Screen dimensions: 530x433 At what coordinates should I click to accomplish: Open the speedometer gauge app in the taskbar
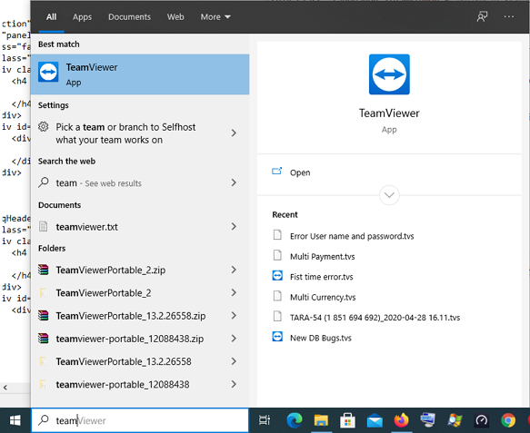(481, 420)
